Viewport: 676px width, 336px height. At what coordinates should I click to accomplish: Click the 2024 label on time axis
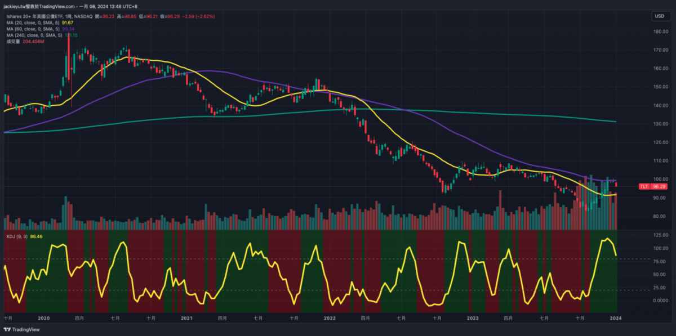point(615,318)
